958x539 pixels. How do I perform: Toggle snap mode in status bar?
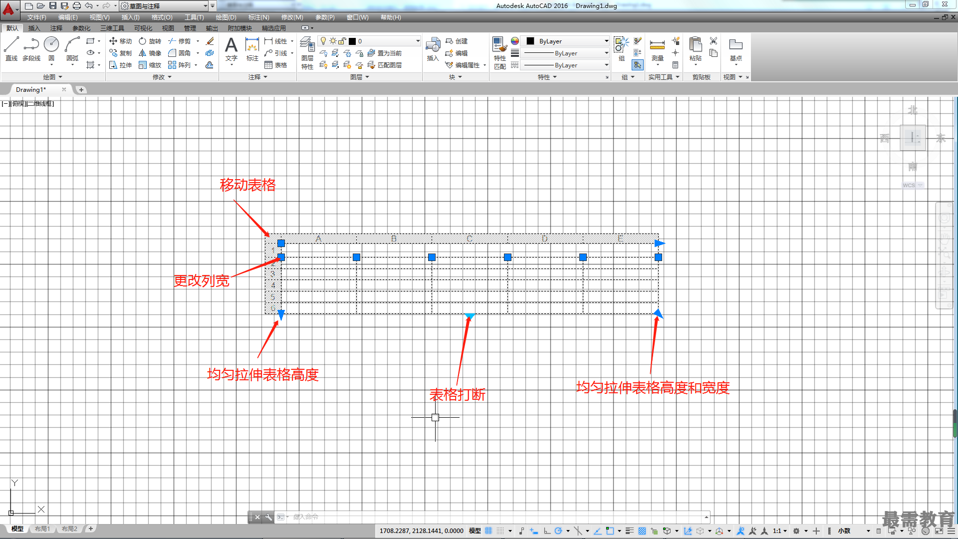coord(500,531)
